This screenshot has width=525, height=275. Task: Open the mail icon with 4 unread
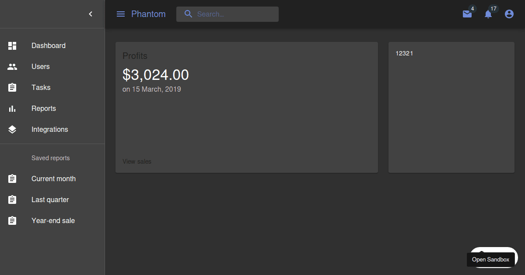point(466,14)
